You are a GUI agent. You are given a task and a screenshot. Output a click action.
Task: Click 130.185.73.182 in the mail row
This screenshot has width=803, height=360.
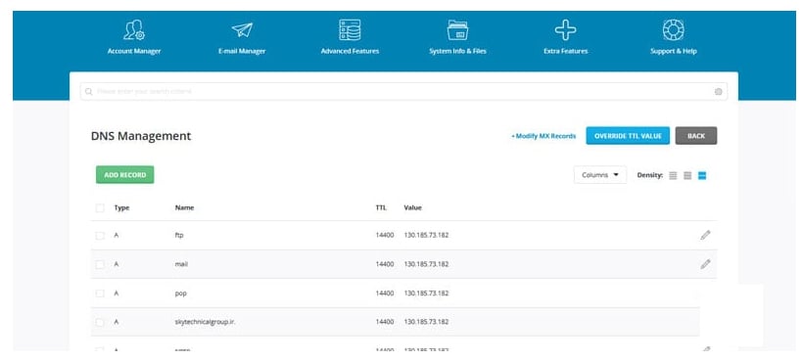point(426,264)
